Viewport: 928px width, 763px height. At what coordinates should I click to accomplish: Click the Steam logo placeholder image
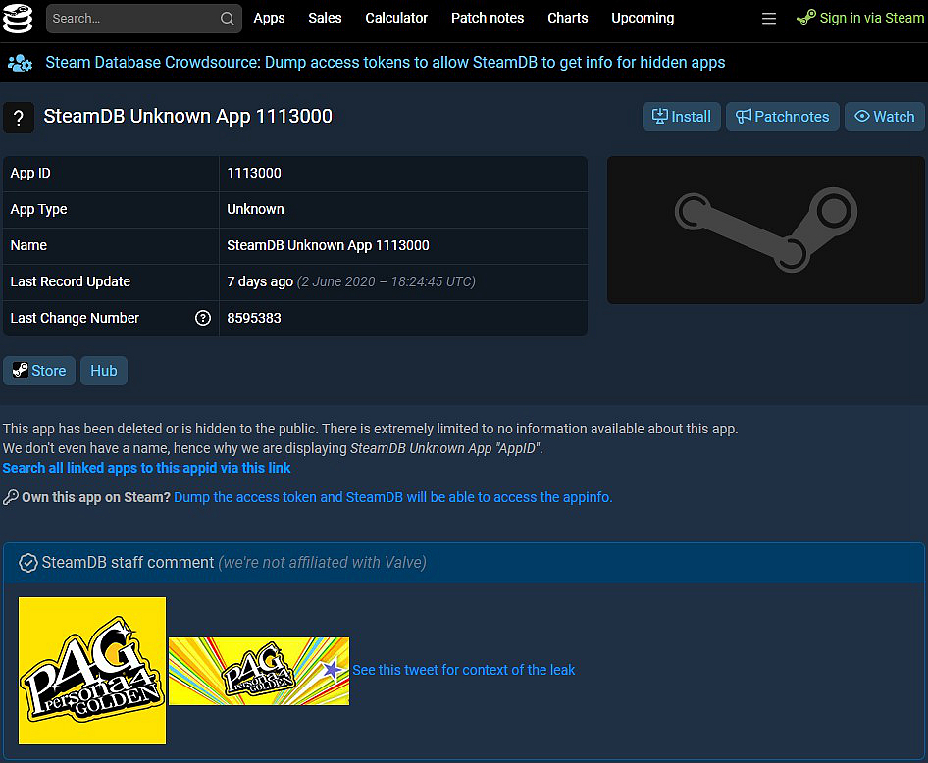coord(766,230)
